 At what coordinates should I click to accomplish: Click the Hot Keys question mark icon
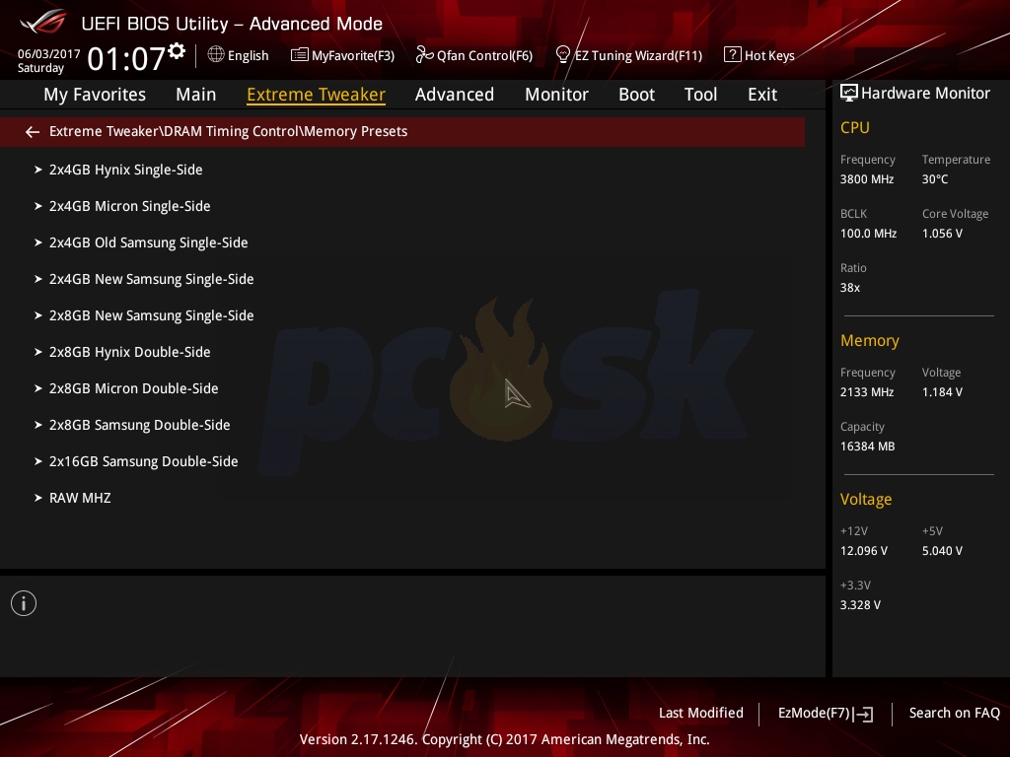733,55
